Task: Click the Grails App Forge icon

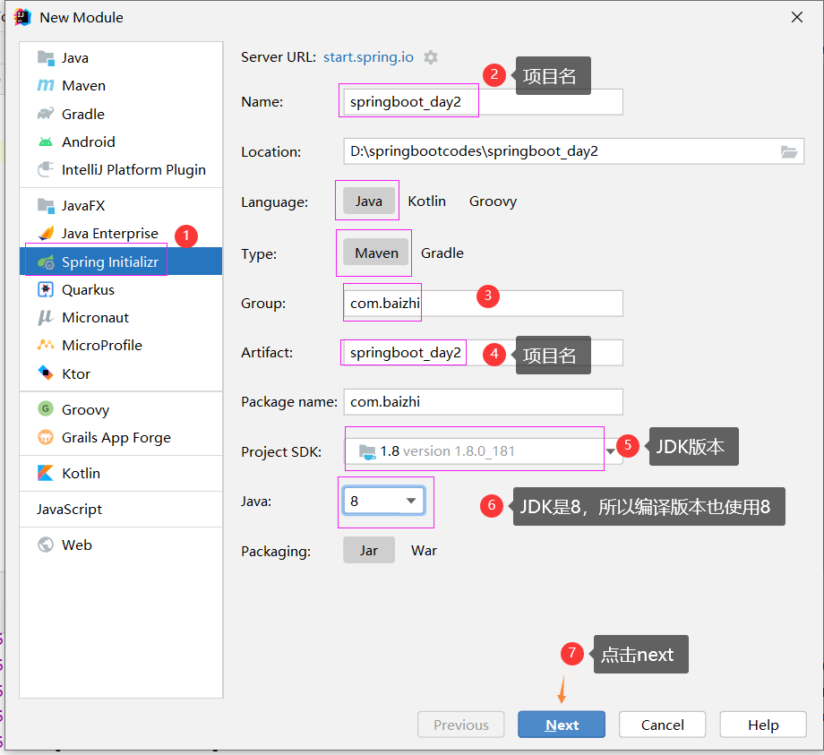Action: (x=46, y=437)
